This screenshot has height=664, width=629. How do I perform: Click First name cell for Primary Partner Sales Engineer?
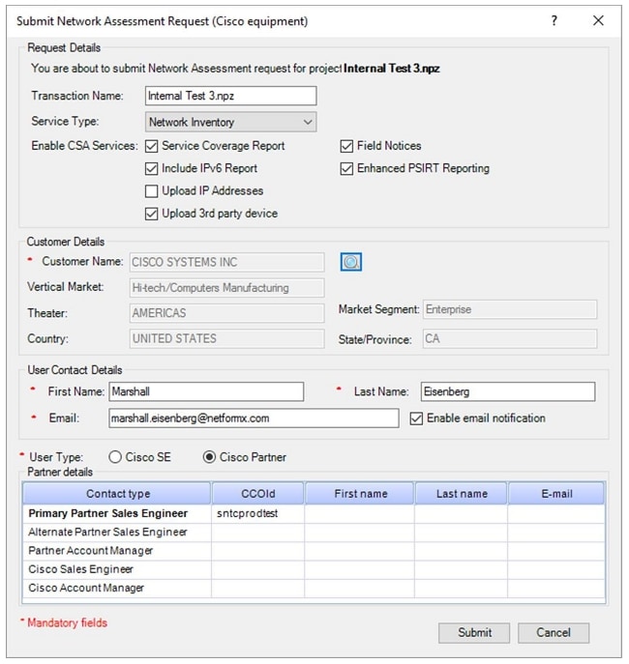coord(359,513)
